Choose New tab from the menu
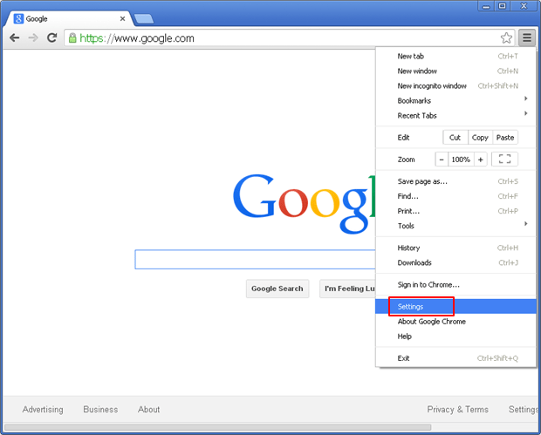541x435 pixels. pos(456,56)
